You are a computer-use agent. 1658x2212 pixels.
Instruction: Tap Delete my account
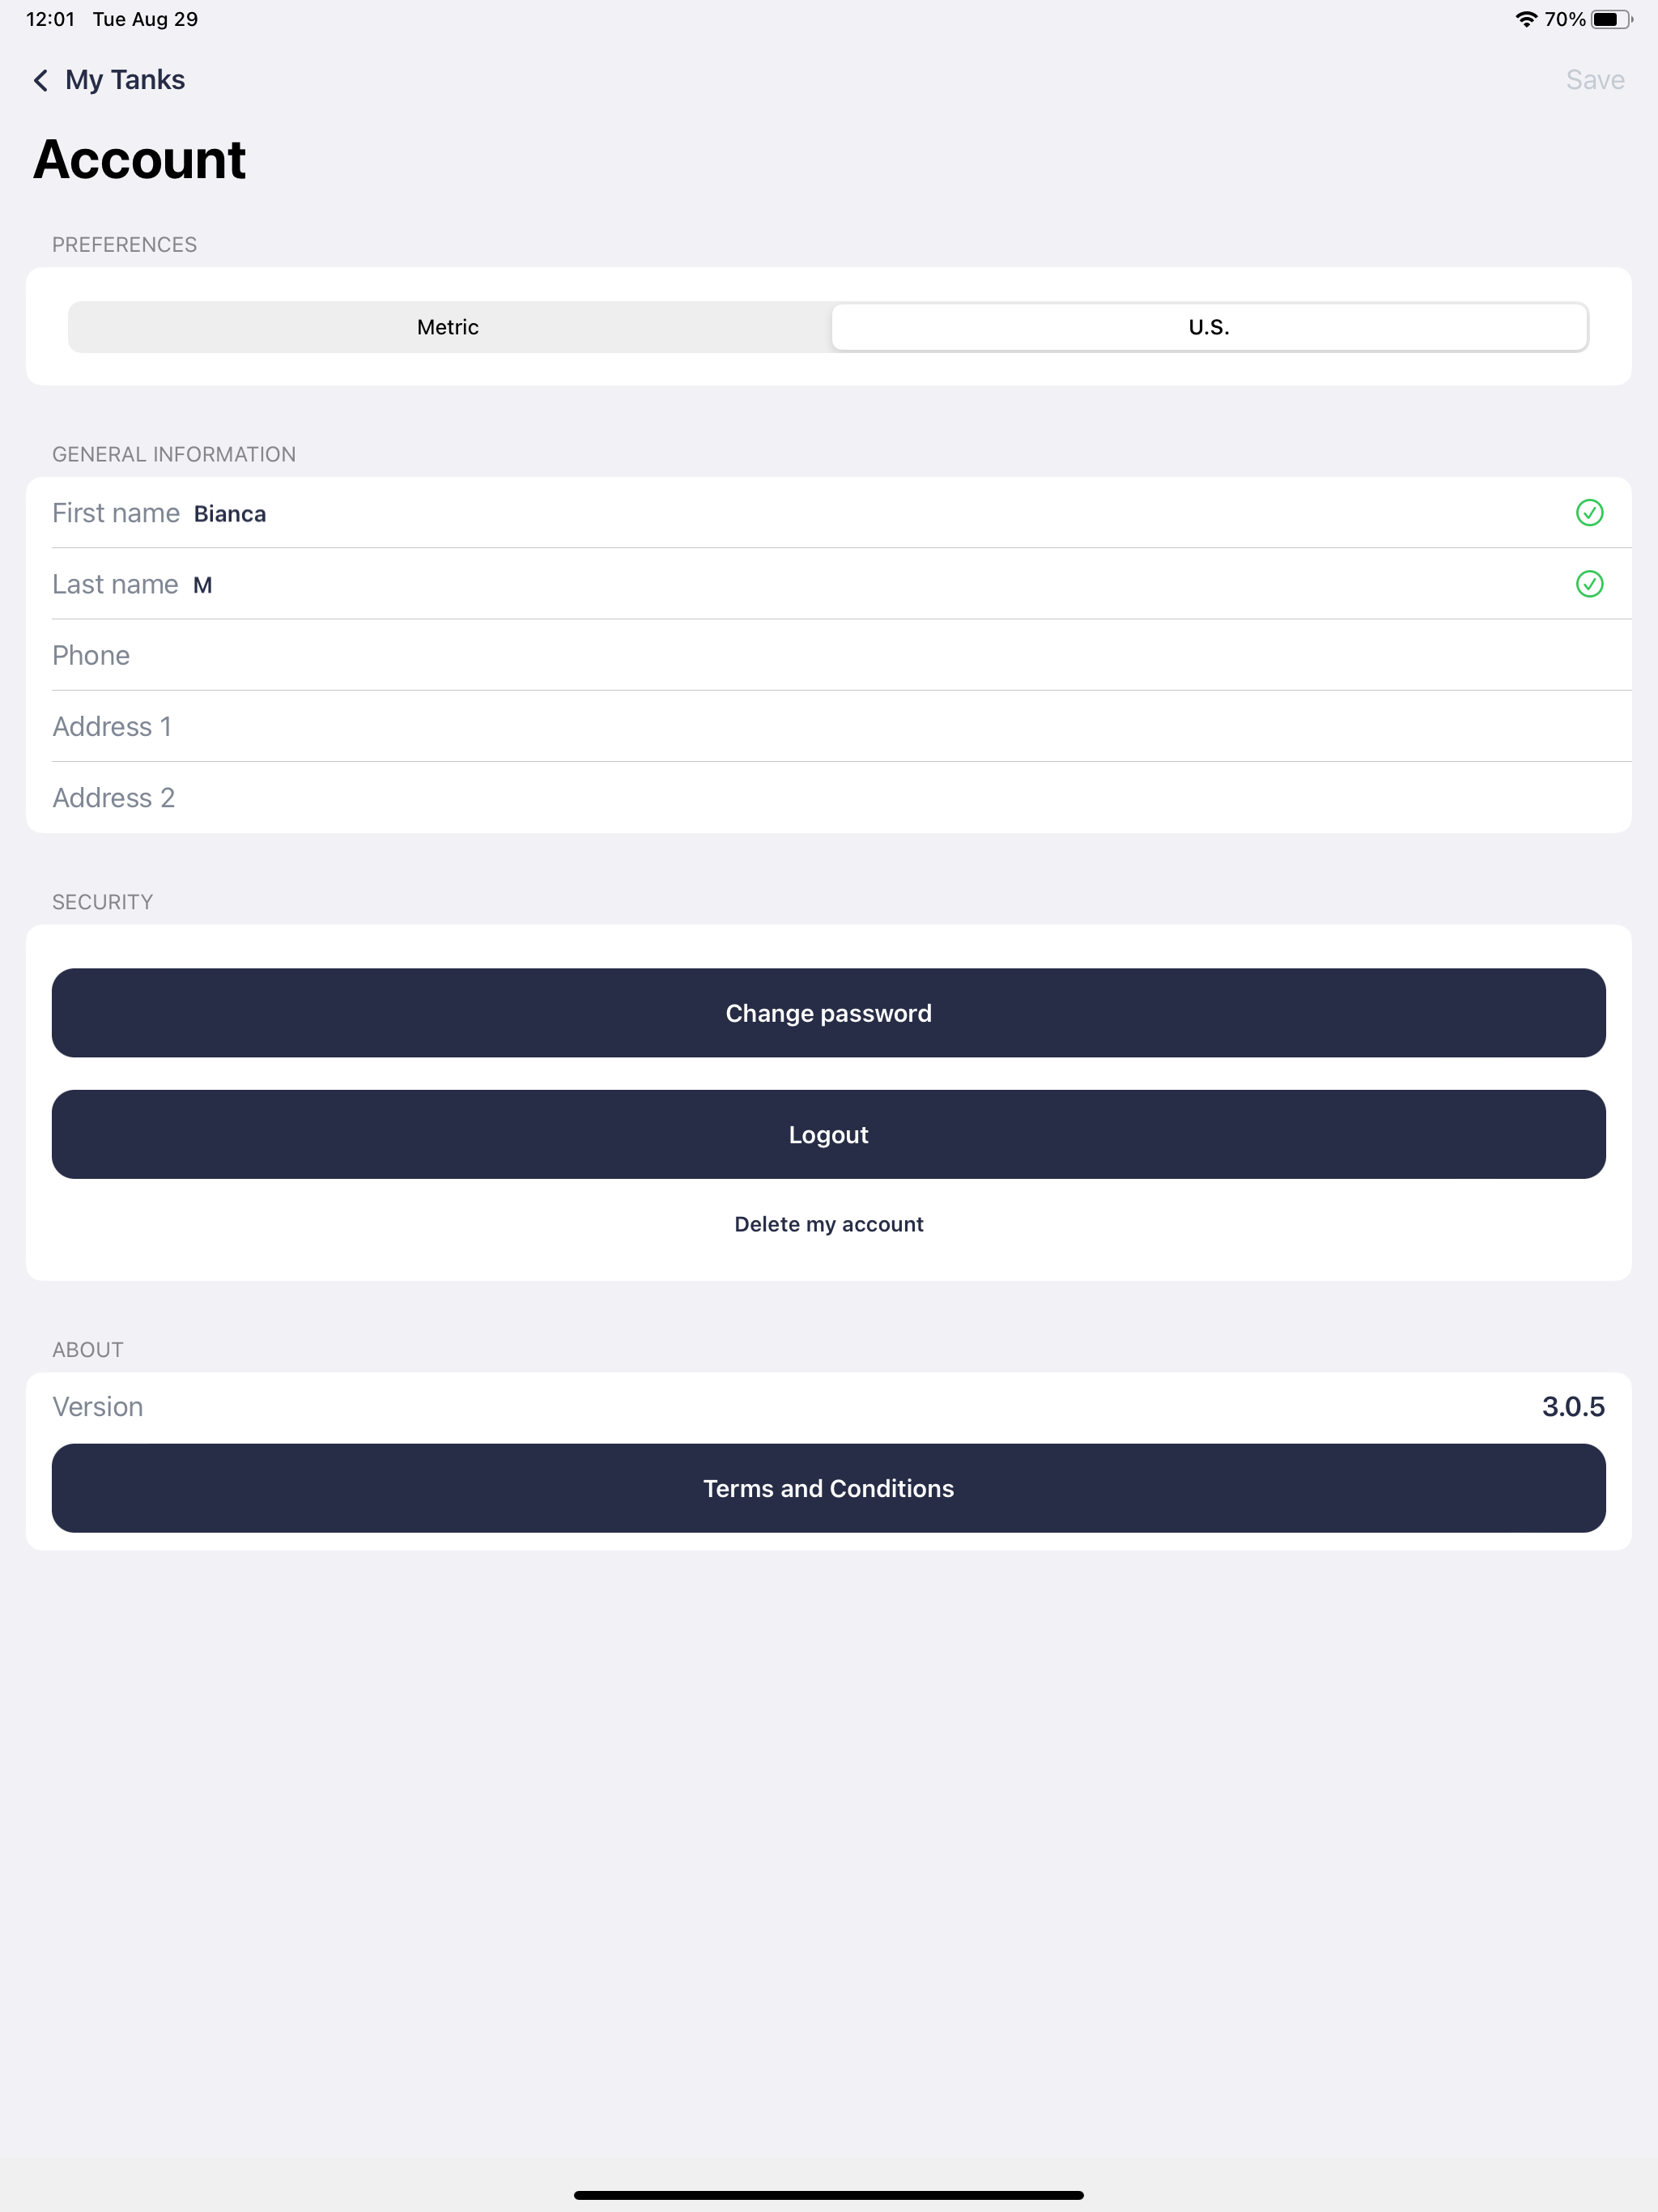tap(828, 1223)
